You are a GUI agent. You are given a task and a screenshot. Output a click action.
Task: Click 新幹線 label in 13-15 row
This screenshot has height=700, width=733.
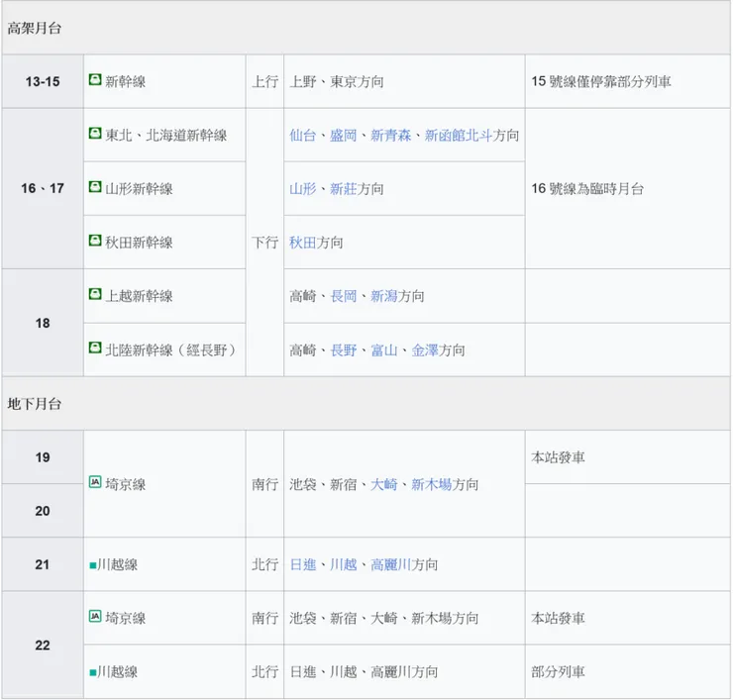point(125,82)
